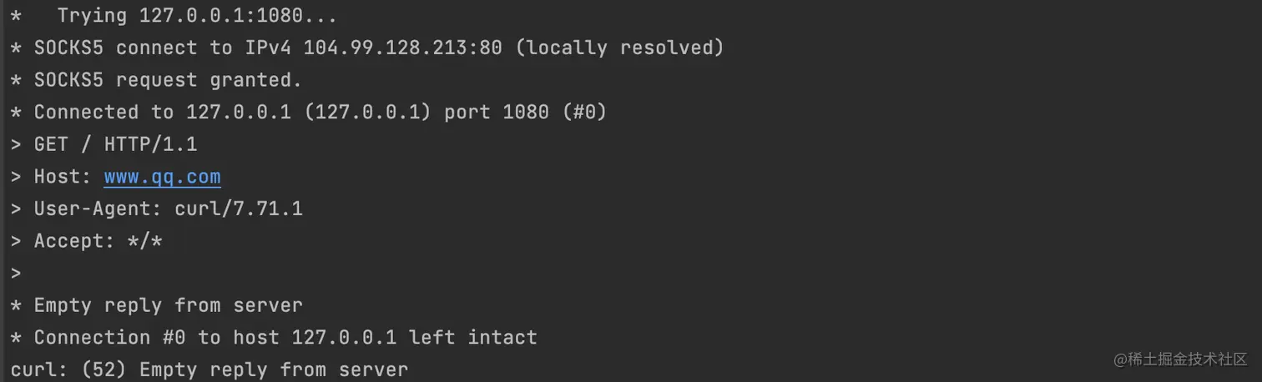This screenshot has width=1262, height=382.
Task: Click the IP address 104.99.128.213:80
Action: [402, 48]
